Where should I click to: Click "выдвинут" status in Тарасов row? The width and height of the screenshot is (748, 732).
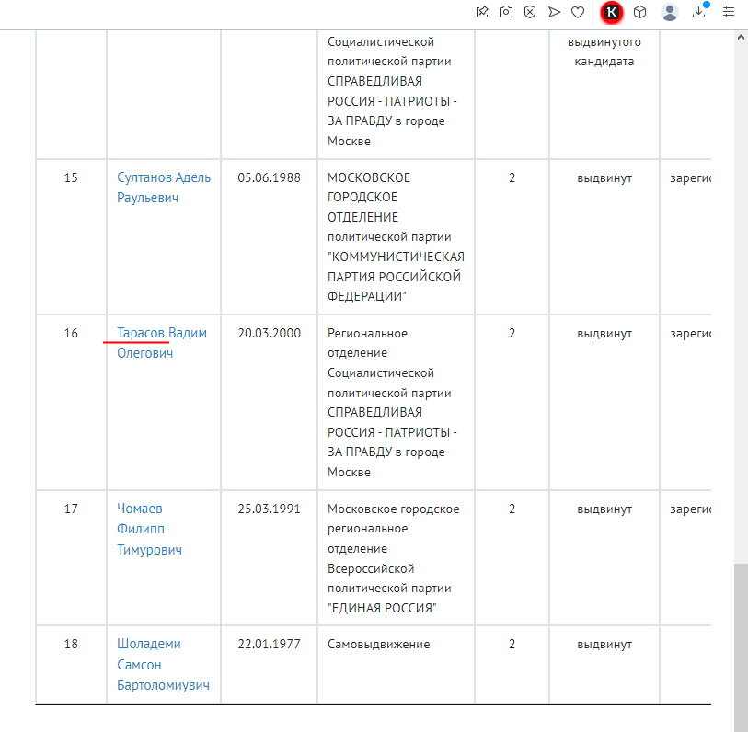(604, 334)
